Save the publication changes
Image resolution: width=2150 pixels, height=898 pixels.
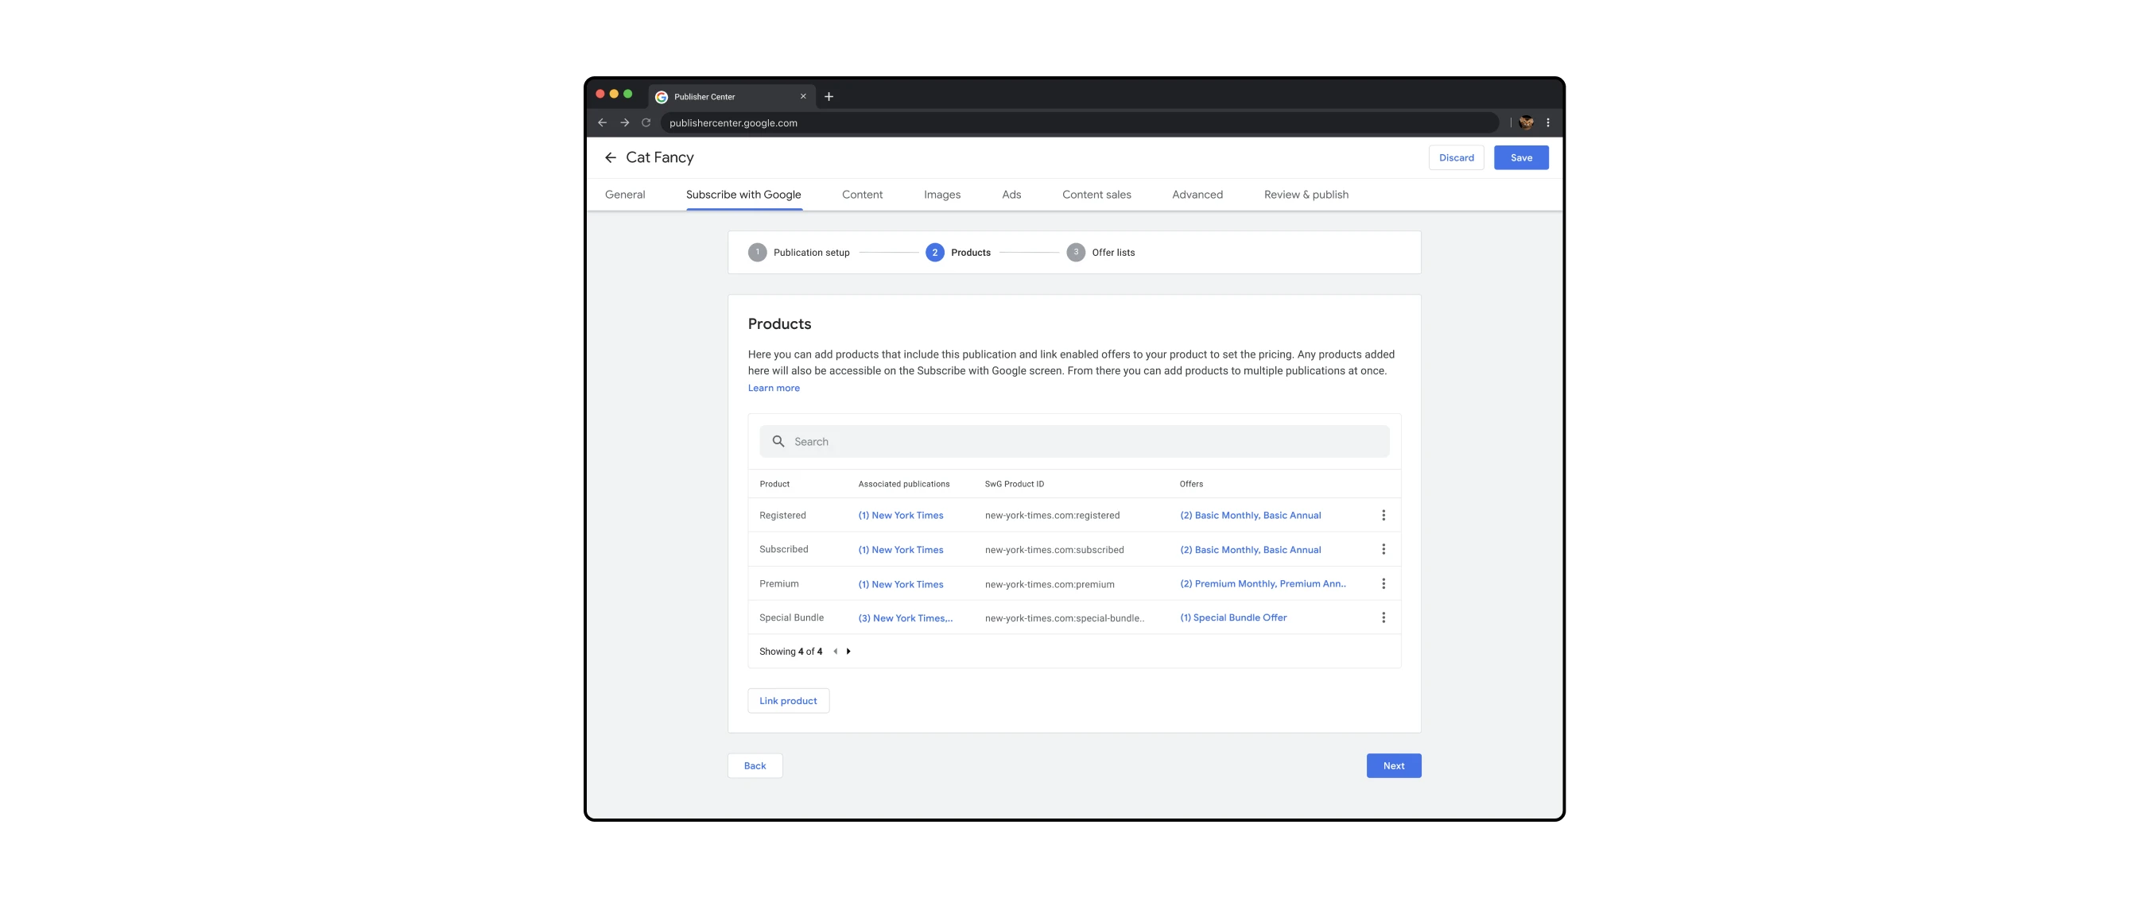1521,157
